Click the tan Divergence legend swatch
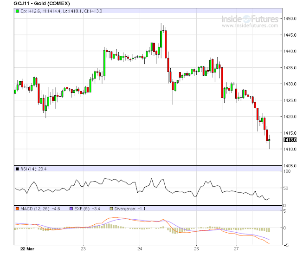Image resolution: width=297 pixels, height=261 pixels. pyautogui.click(x=111, y=209)
